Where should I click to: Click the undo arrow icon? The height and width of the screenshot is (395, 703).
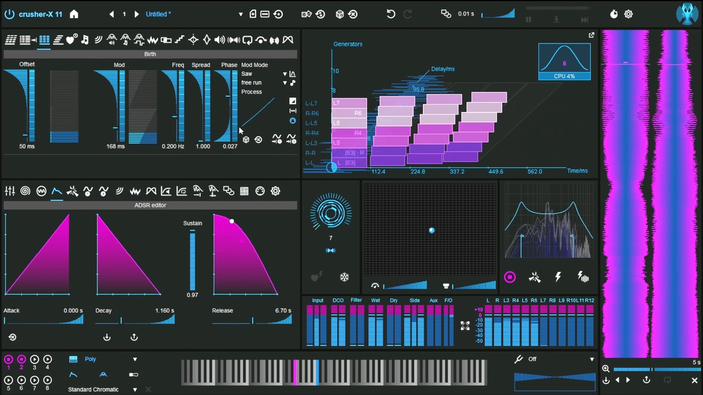coord(391,14)
